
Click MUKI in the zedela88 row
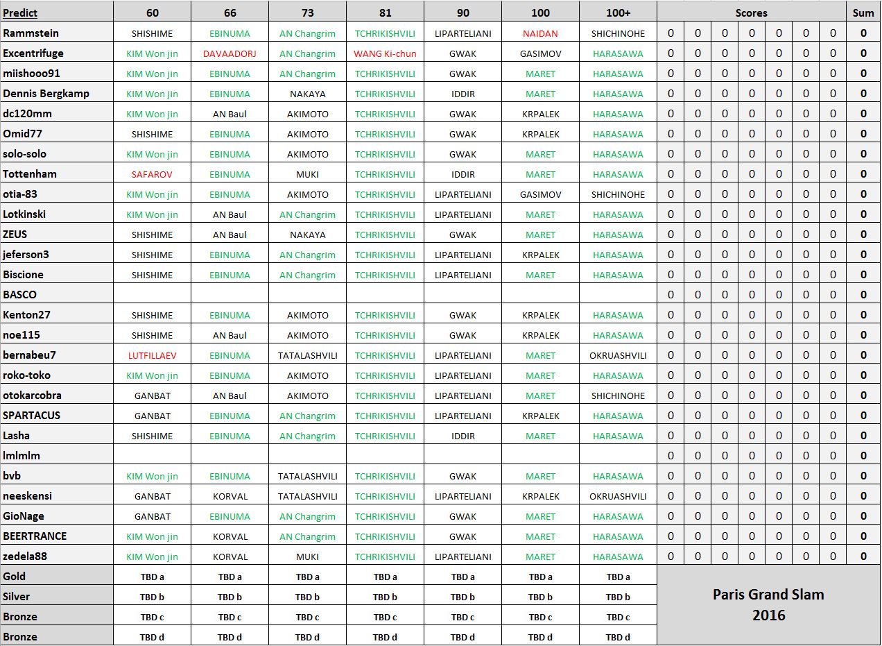click(307, 556)
